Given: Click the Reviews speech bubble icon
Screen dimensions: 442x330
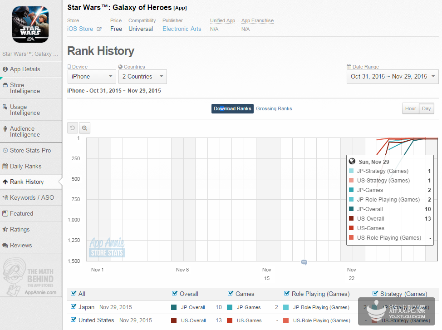Looking at the screenshot, I should tap(5, 246).
